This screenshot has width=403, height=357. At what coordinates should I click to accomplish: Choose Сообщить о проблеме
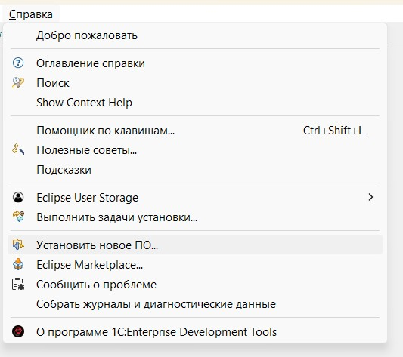pyautogui.click(x=195, y=285)
